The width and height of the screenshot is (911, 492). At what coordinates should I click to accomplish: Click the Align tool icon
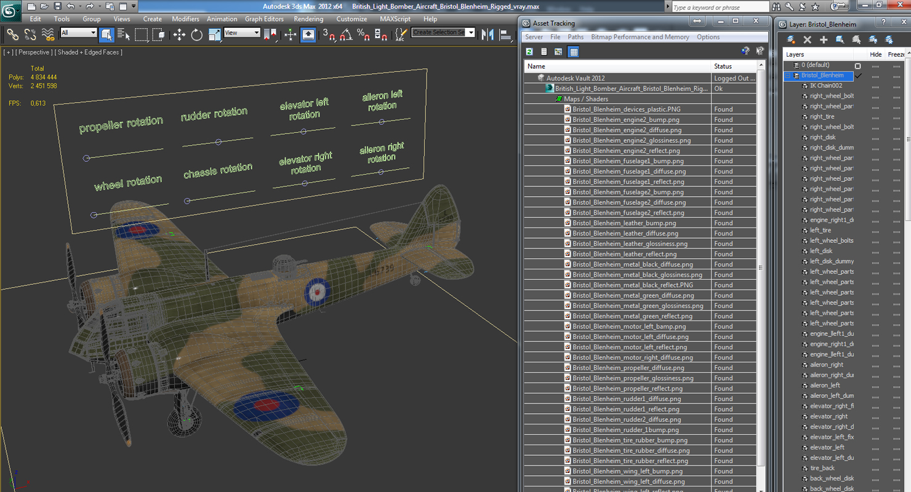(506, 34)
